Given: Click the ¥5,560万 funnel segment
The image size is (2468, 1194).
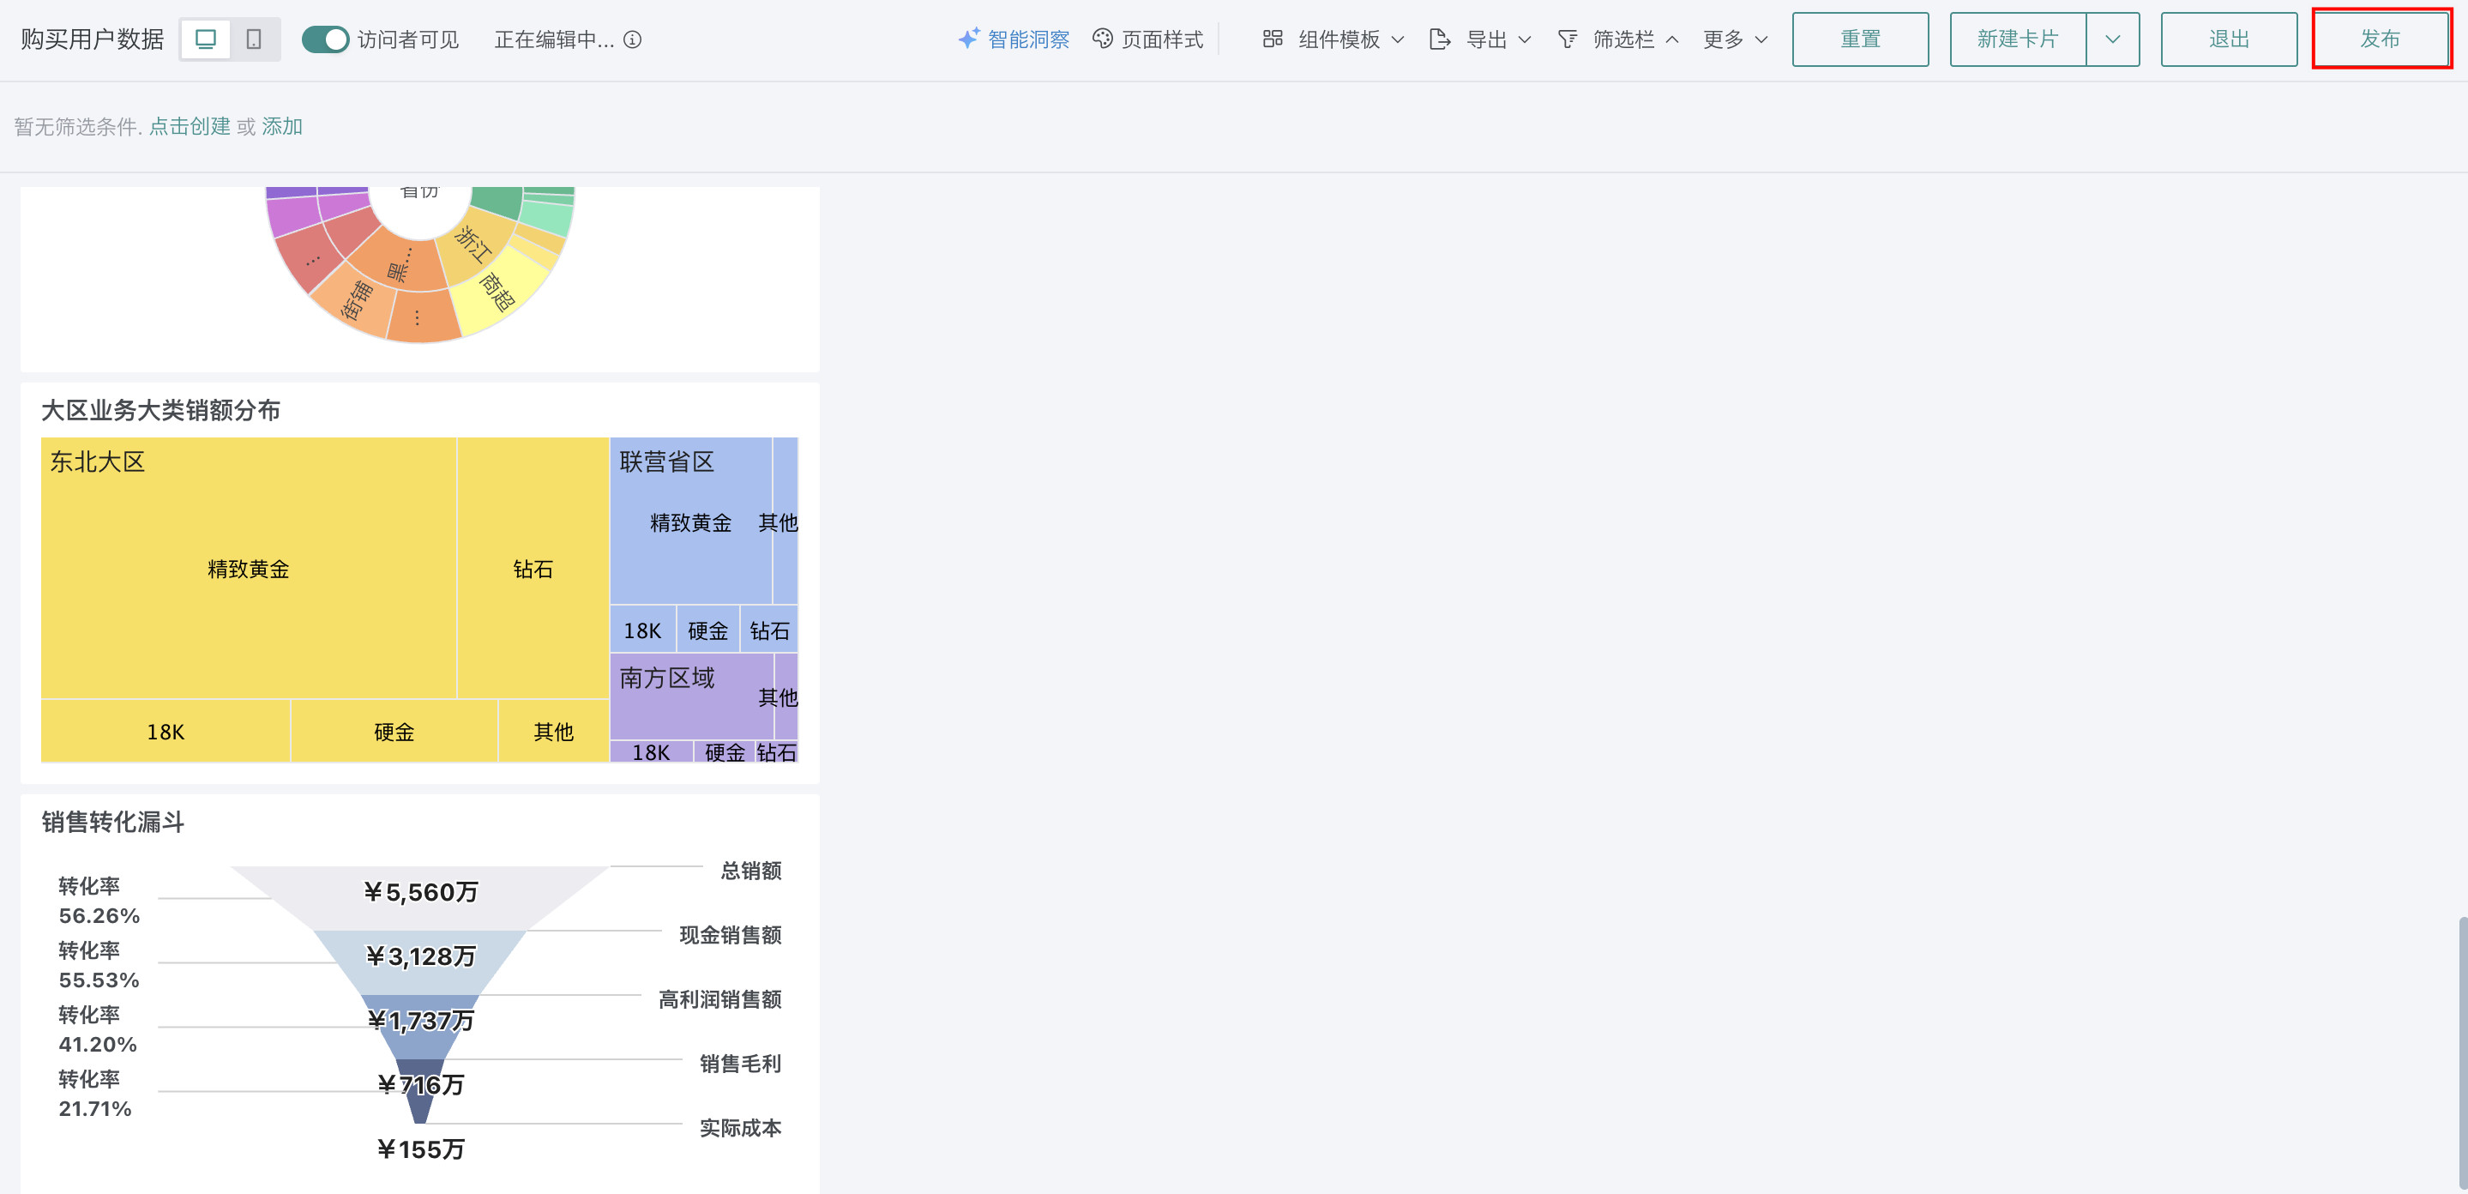Looking at the screenshot, I should pyautogui.click(x=419, y=893).
